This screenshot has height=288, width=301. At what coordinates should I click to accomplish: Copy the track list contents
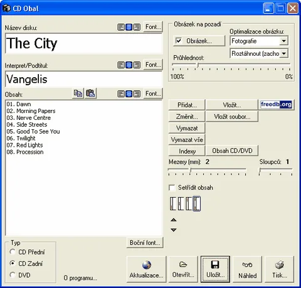tap(78, 93)
